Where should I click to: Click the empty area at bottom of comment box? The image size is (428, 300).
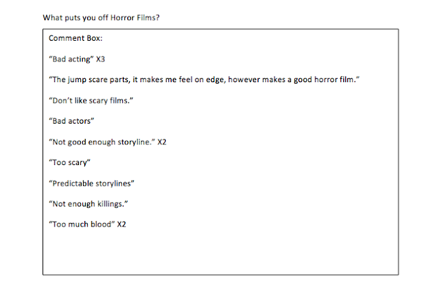(x=221, y=253)
